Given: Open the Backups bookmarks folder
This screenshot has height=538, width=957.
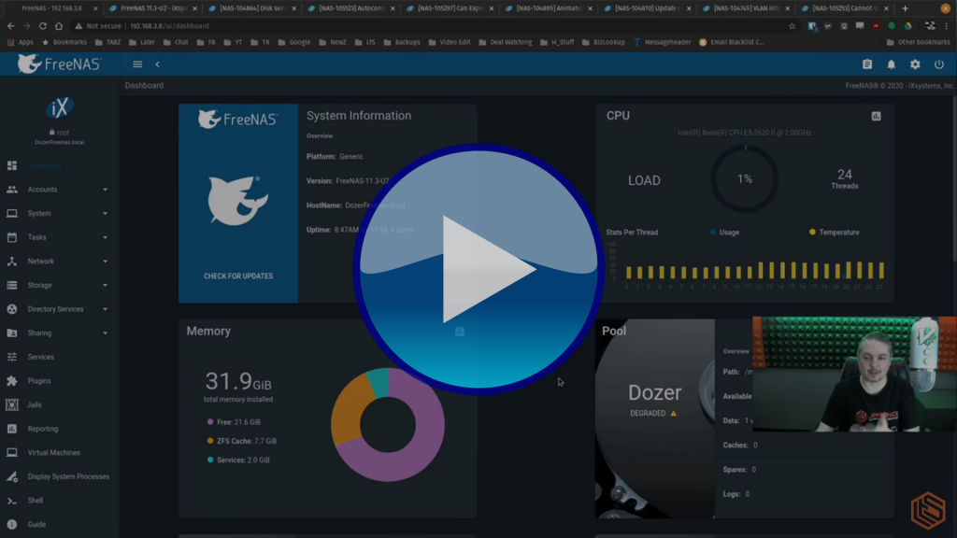Looking at the screenshot, I should [x=402, y=42].
